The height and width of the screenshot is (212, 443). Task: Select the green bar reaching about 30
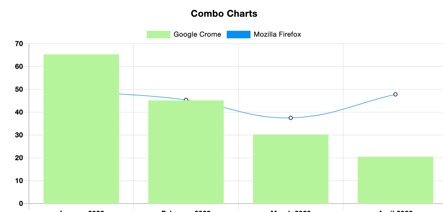[x=290, y=169]
